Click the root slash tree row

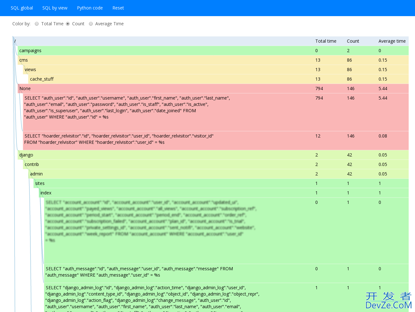point(211,41)
